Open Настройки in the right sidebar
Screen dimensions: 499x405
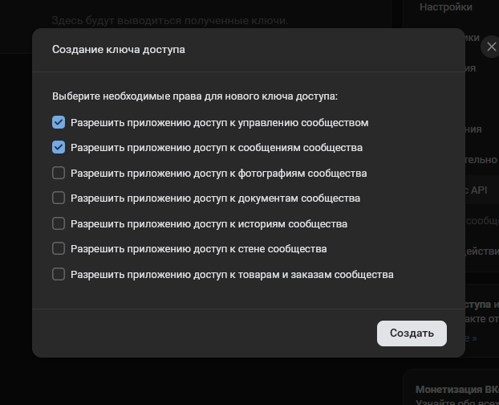pos(446,7)
